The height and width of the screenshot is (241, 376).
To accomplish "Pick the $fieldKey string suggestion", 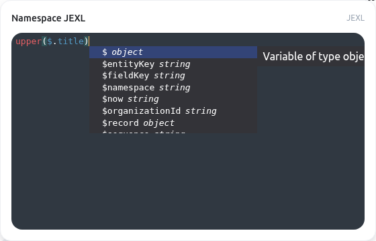I will click(173, 76).
